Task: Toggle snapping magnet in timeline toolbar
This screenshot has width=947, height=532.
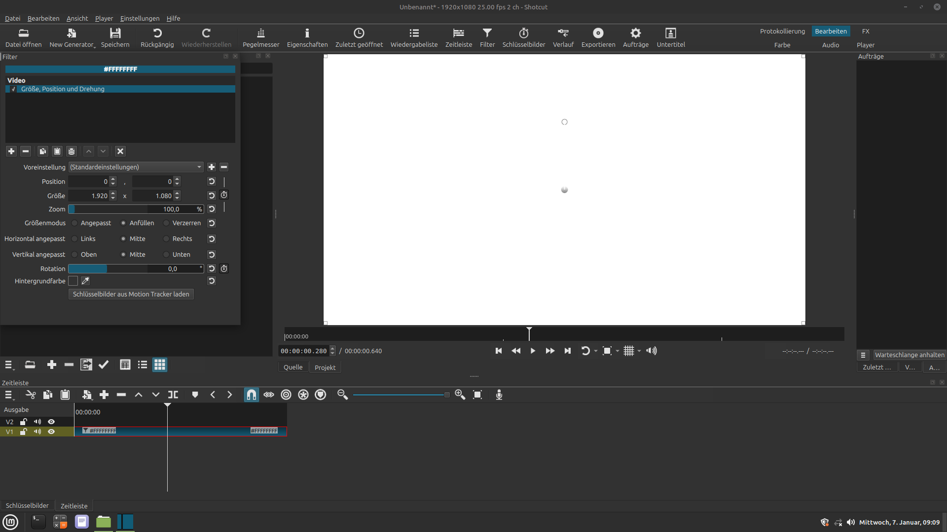Action: tap(251, 395)
